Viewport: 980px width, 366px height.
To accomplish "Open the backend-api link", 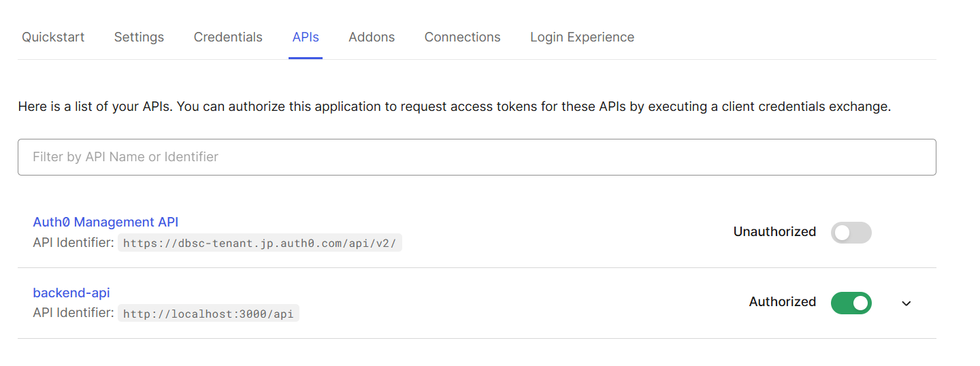I will pos(71,293).
